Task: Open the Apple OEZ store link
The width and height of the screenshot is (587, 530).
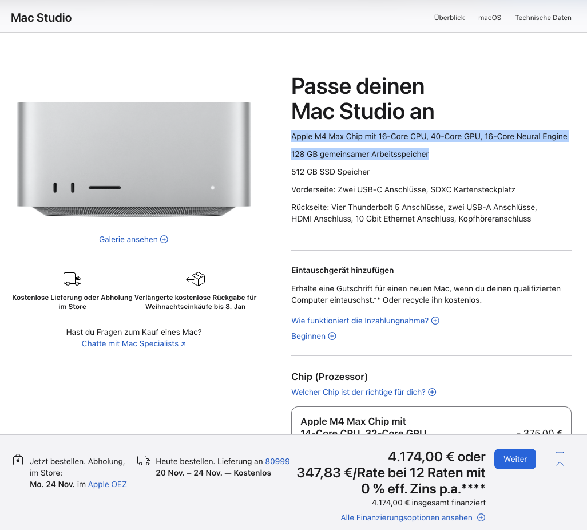Action: point(107,484)
